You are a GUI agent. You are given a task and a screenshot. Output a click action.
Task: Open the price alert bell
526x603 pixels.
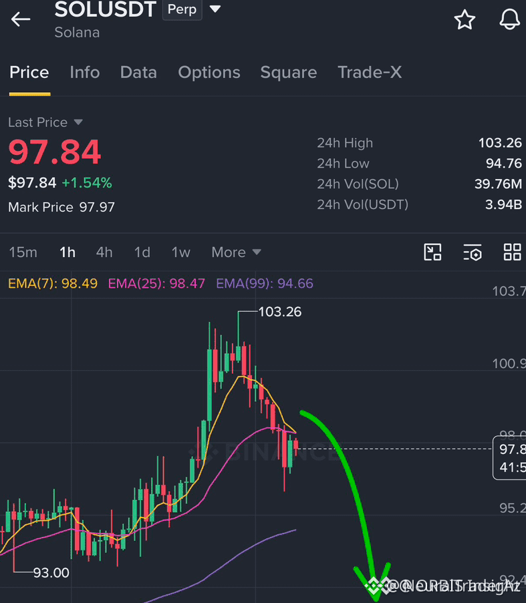point(509,19)
